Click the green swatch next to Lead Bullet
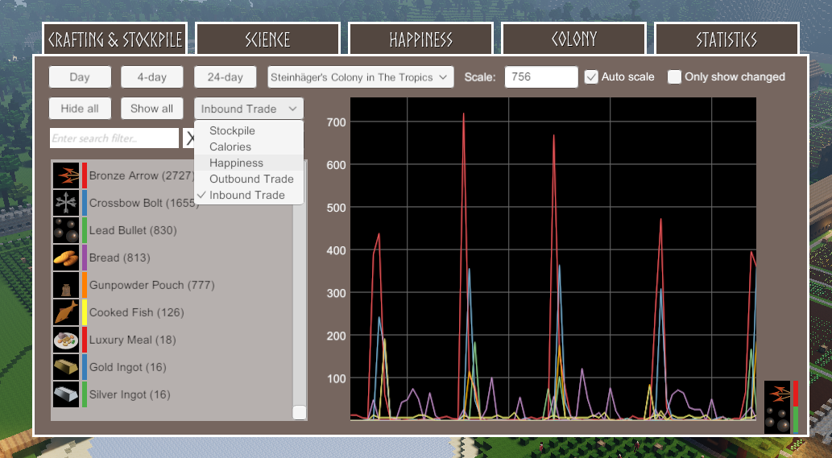Viewport: 832px width, 458px height. point(85,230)
